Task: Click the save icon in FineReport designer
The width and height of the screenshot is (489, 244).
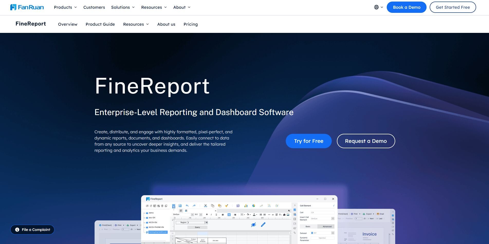Action: pyautogui.click(x=180, y=206)
